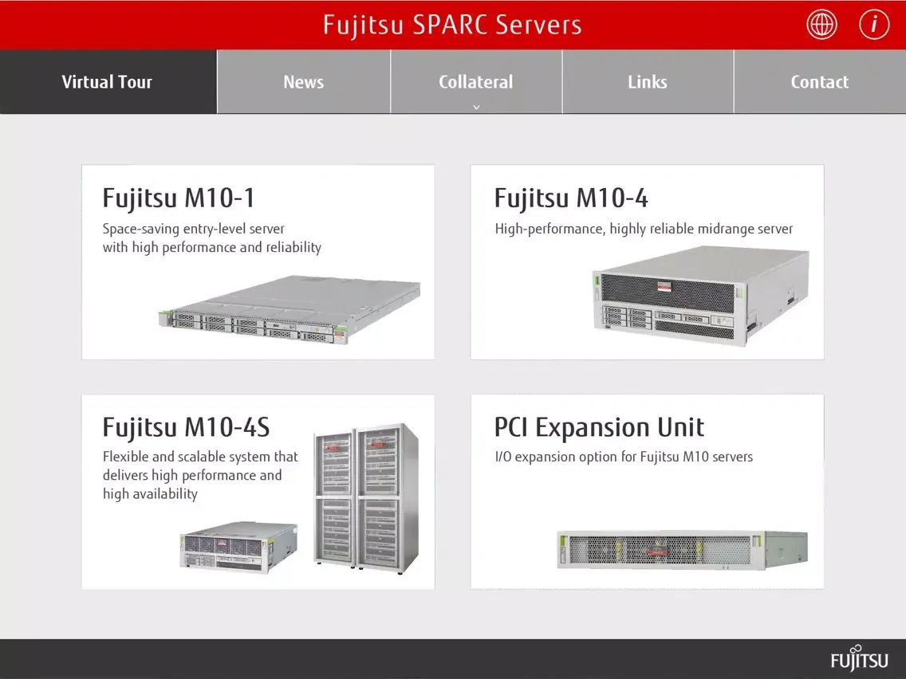Click 'Space-saving entry-level server' description text
Viewport: 906px width, 679px height.
click(194, 229)
